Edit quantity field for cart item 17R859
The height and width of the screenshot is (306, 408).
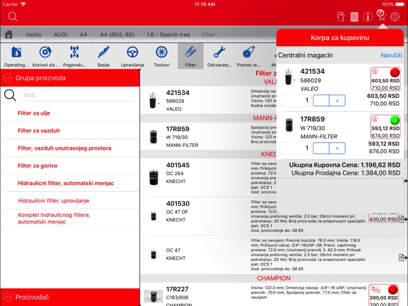295,148
